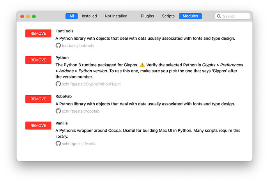The image size is (269, 183).
Task: Open GitHub icon beside schriftgestalt/vanilla
Action: tap(58, 144)
